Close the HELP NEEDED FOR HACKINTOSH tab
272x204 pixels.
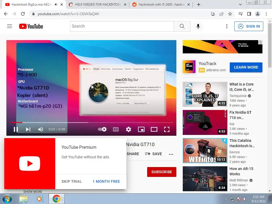click(125, 5)
